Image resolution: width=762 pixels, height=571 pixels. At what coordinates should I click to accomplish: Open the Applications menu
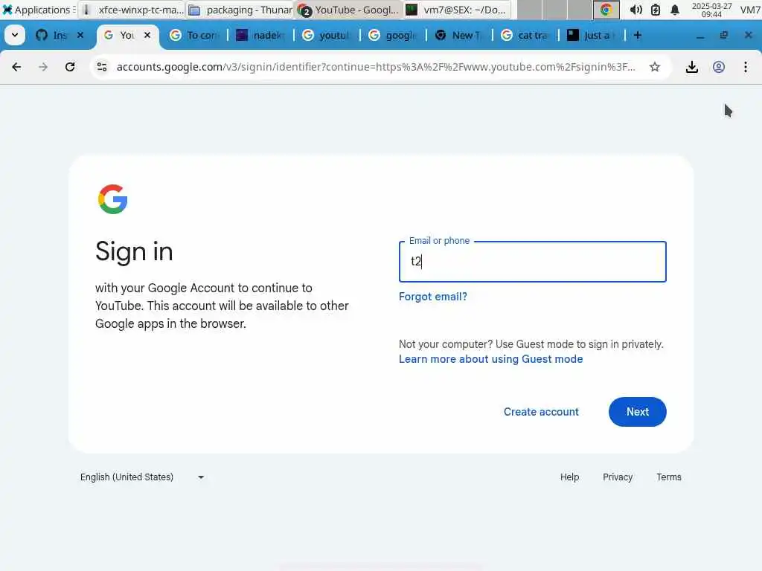point(38,10)
